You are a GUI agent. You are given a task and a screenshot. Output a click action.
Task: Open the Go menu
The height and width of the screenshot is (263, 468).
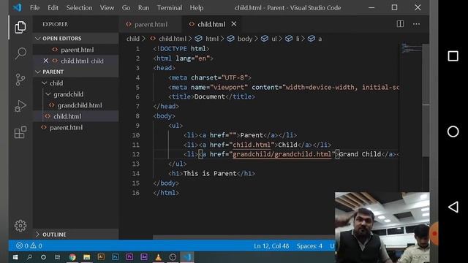(126, 8)
